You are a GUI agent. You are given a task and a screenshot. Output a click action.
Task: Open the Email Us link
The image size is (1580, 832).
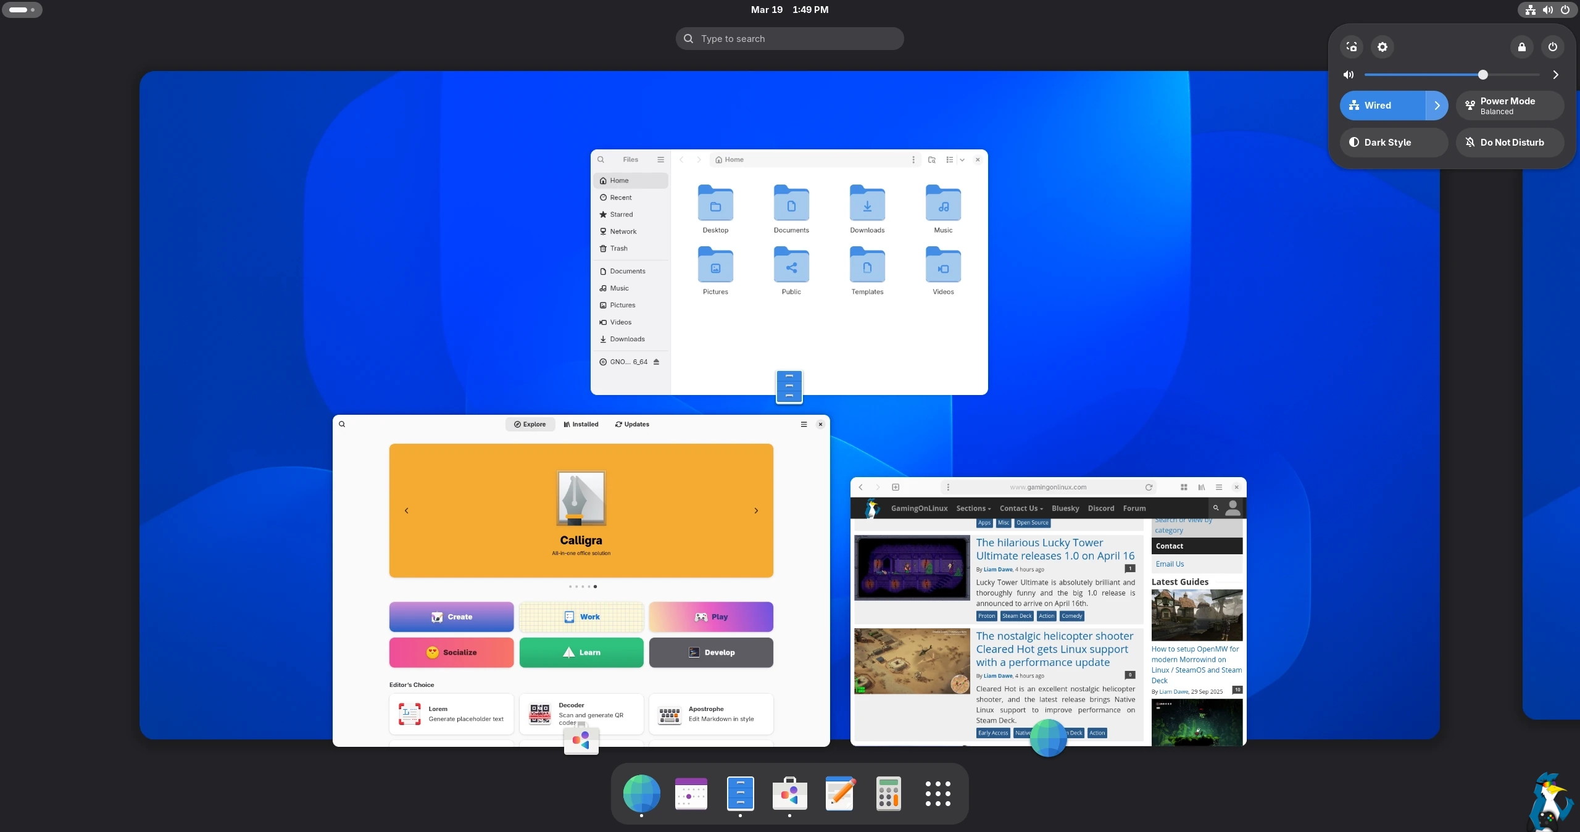click(1170, 564)
